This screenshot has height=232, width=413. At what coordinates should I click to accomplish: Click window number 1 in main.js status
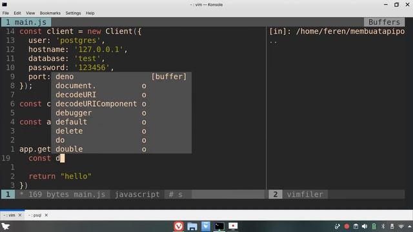pos(8,195)
